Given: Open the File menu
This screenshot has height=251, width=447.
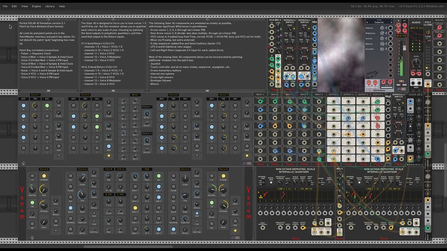Looking at the screenshot, I should coord(5,6).
